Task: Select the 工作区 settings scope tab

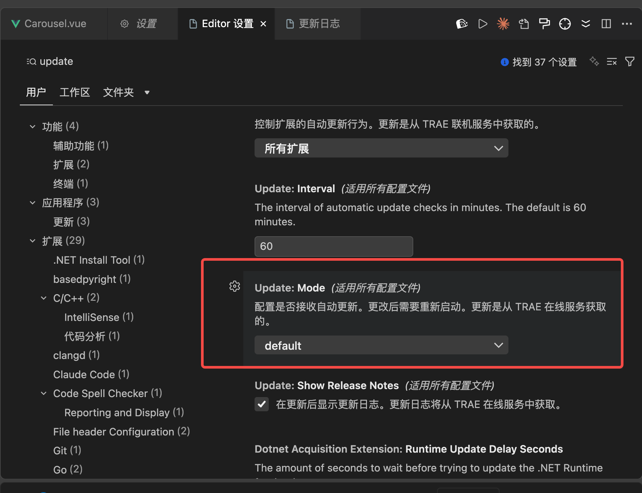Action: click(x=75, y=92)
